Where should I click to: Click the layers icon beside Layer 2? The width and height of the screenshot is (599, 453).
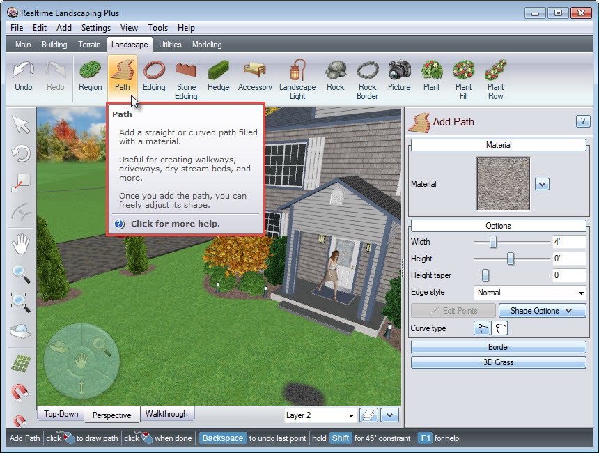pyautogui.click(x=368, y=415)
